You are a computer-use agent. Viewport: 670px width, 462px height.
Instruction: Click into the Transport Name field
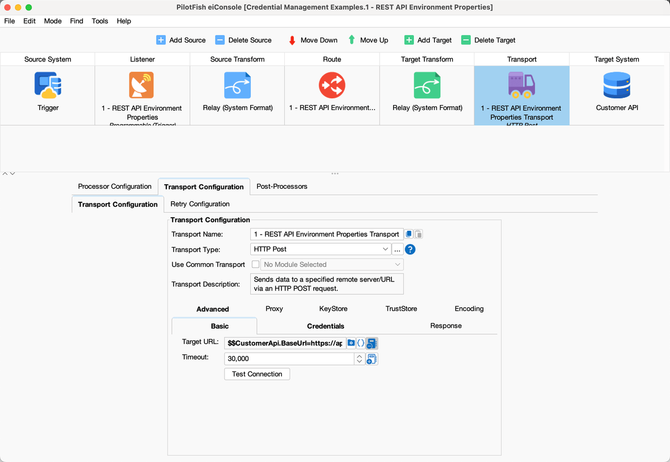click(x=327, y=234)
